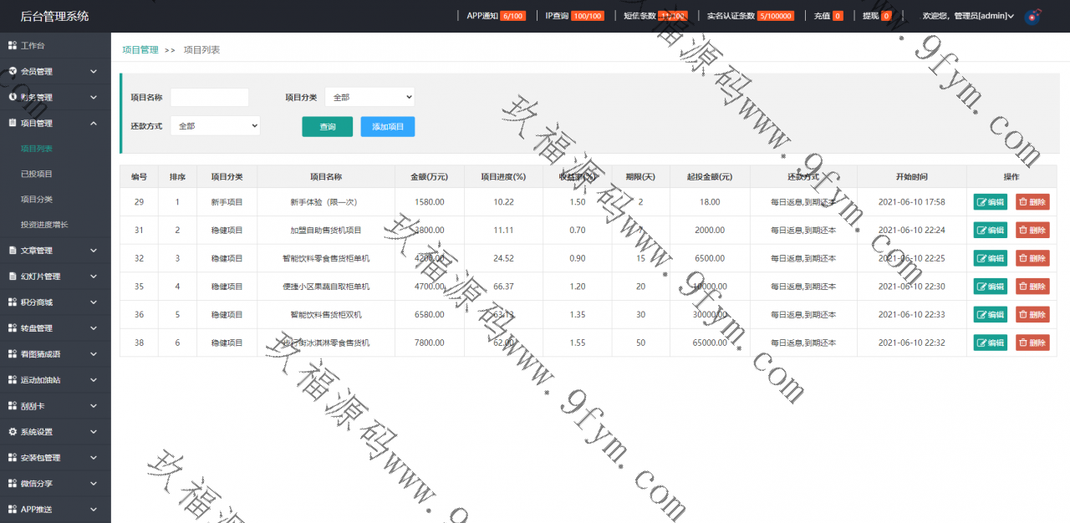The width and height of the screenshot is (1070, 523).
Task: Click the 项目管理 clipboard icon
Action: pos(13,123)
